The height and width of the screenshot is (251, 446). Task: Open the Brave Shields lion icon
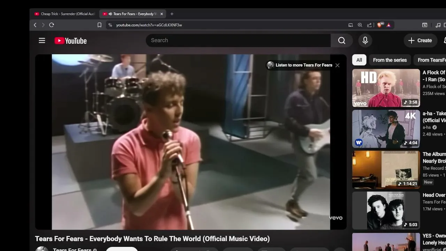point(380,25)
